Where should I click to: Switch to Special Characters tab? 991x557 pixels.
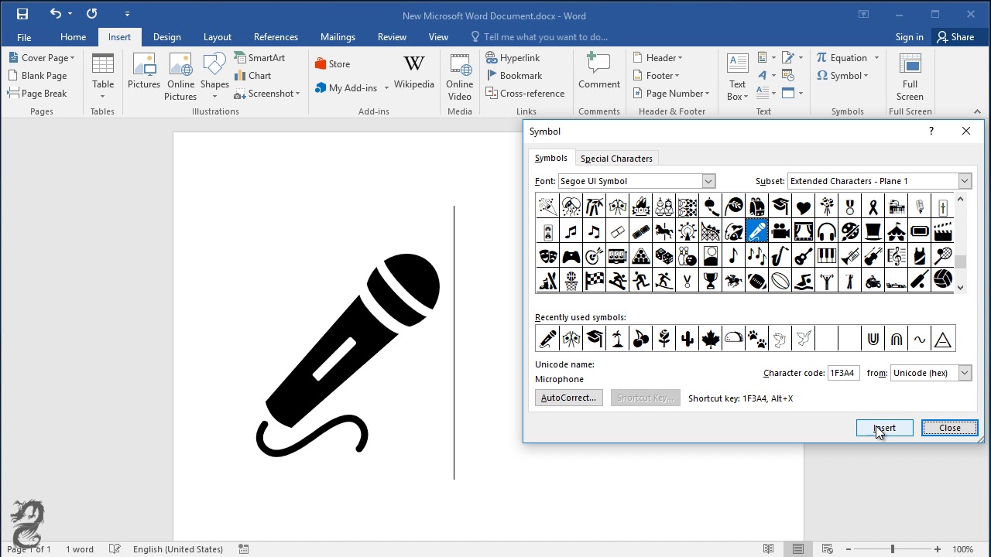616,159
